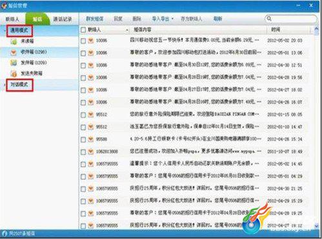Click the 发件箱 outbox icon
322x239 pixels.
coord(14,62)
